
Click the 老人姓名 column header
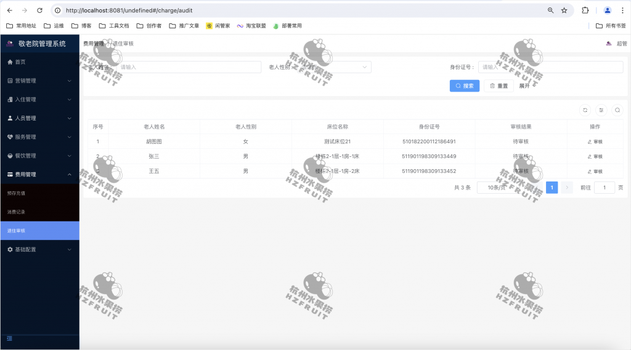point(154,127)
